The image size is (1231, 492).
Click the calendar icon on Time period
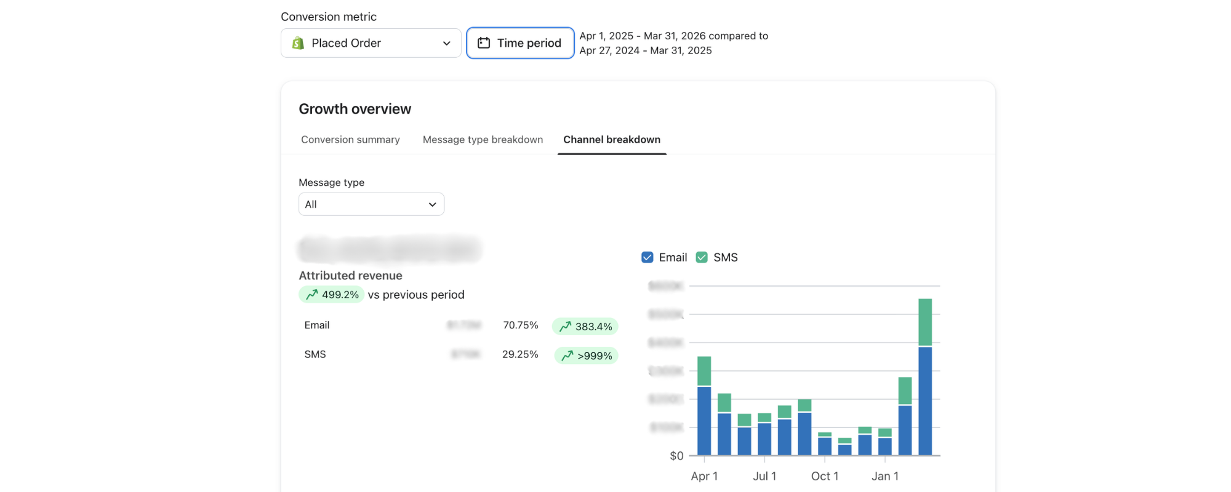pyautogui.click(x=484, y=43)
